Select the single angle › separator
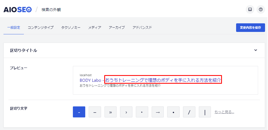The height and width of the screenshot is (130, 268). pyautogui.click(x=126, y=112)
